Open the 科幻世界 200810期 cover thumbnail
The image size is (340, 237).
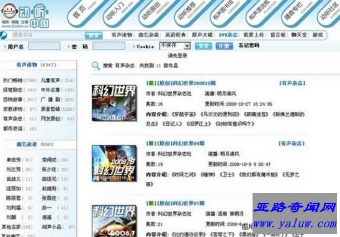click(x=114, y=103)
